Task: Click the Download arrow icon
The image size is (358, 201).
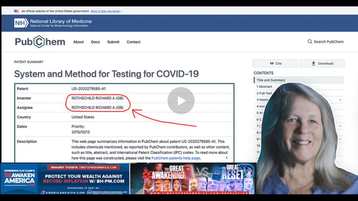Action: pos(314,64)
